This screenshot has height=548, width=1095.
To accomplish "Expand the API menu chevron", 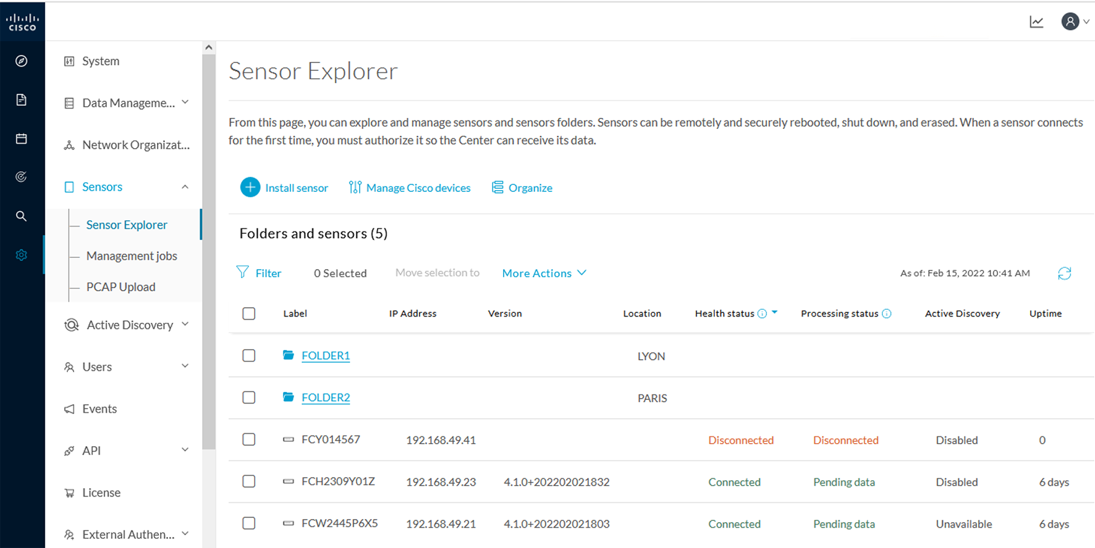I will coord(185,450).
